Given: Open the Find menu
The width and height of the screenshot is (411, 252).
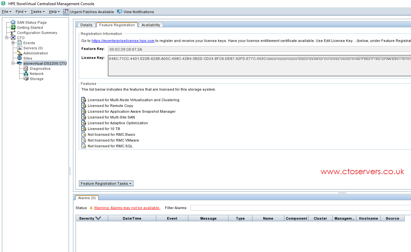Looking at the screenshot, I should (21, 12).
